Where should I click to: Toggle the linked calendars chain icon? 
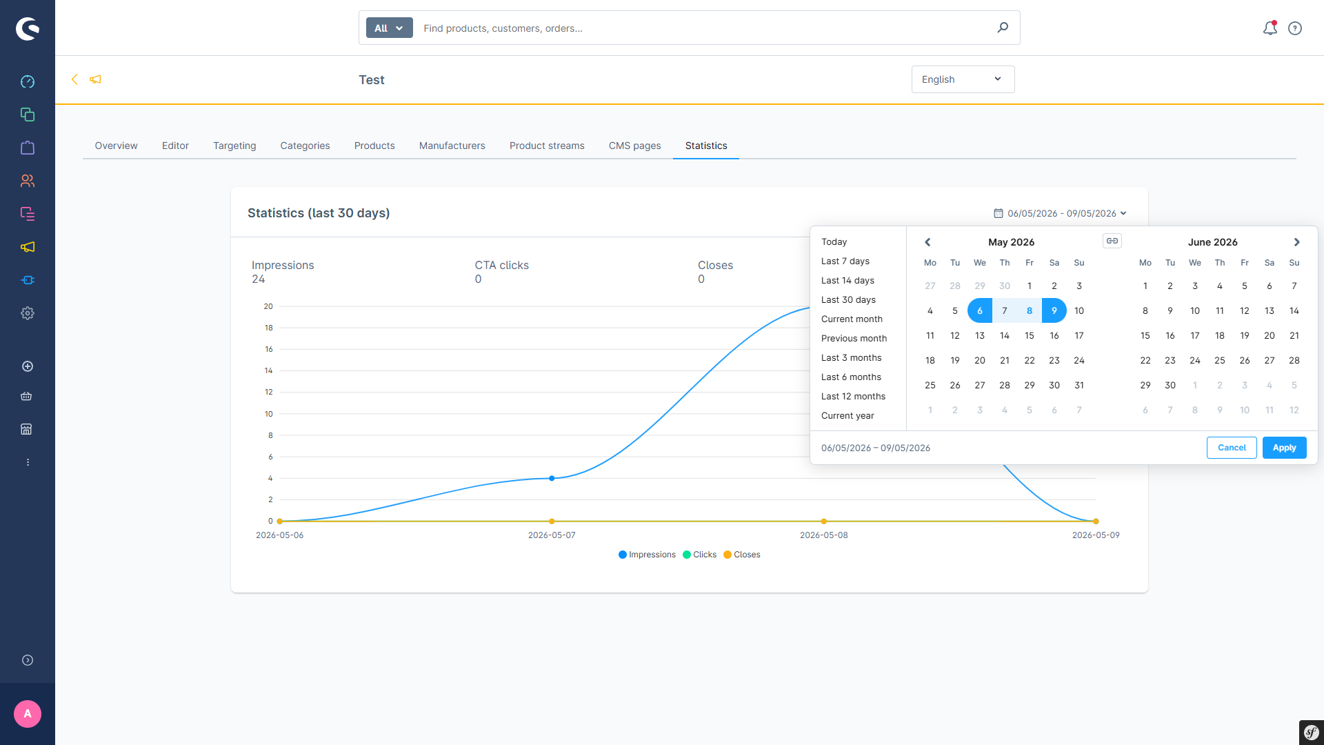1112,241
